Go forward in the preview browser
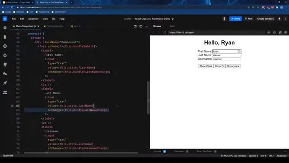Image resolution: width=289 pixels, height=163 pixels. 159,32
